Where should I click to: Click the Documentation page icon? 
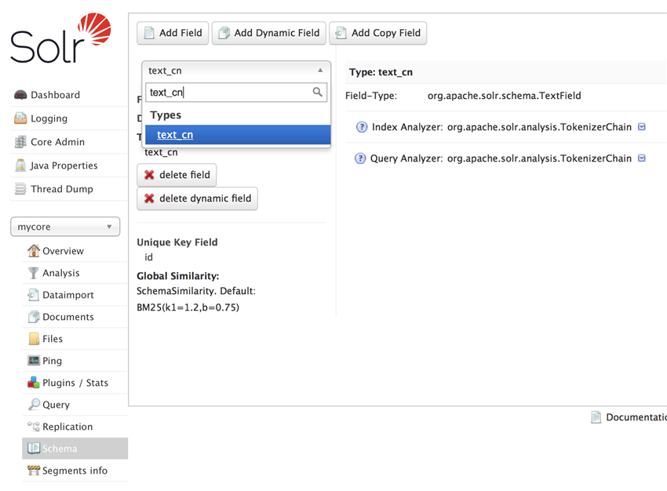point(596,417)
